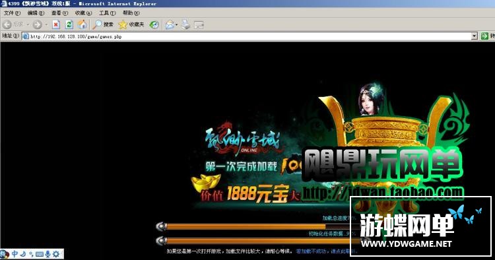Refresh the page with green arrows icon
This screenshot has width=495, height=260.
point(69,24)
